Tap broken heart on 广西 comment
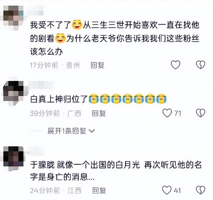Image resolution: width=213 pixels, height=200 pixels. pyautogui.click(x=201, y=113)
